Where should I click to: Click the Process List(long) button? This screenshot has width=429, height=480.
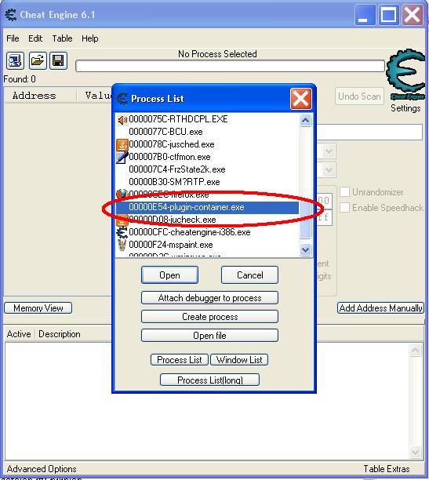point(209,380)
